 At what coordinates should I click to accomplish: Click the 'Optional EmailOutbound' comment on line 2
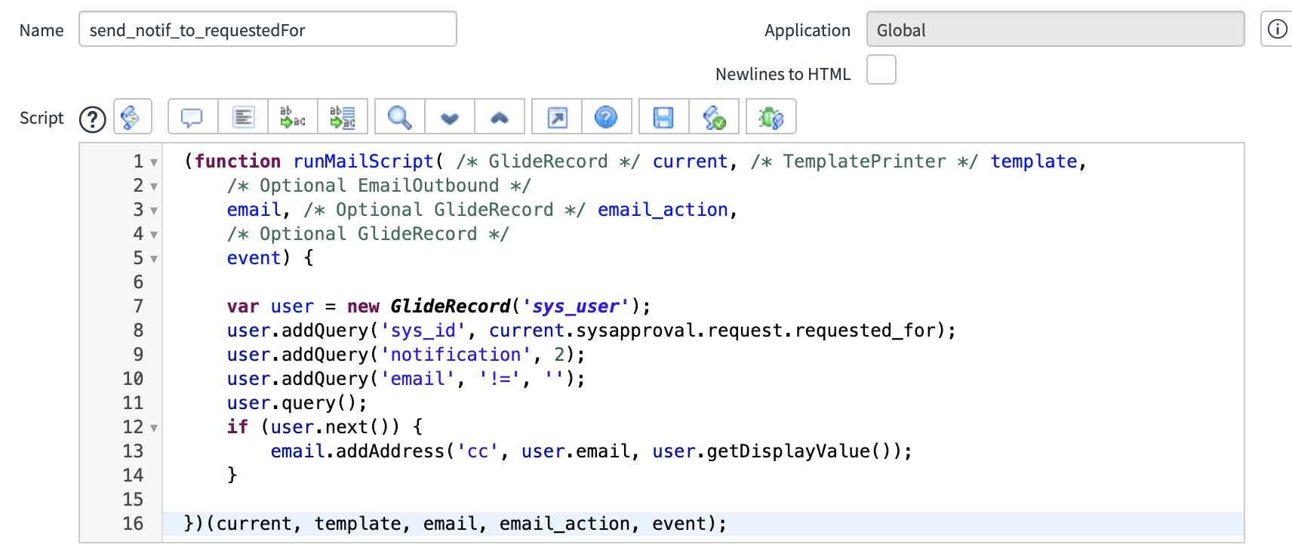(x=379, y=186)
